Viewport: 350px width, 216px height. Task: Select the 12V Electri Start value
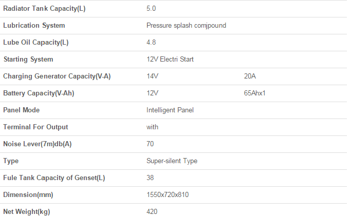170,60
